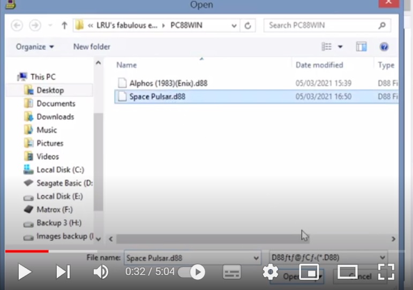Image resolution: width=413 pixels, height=290 pixels.
Task: Enter full screen mode
Action: pos(386,272)
